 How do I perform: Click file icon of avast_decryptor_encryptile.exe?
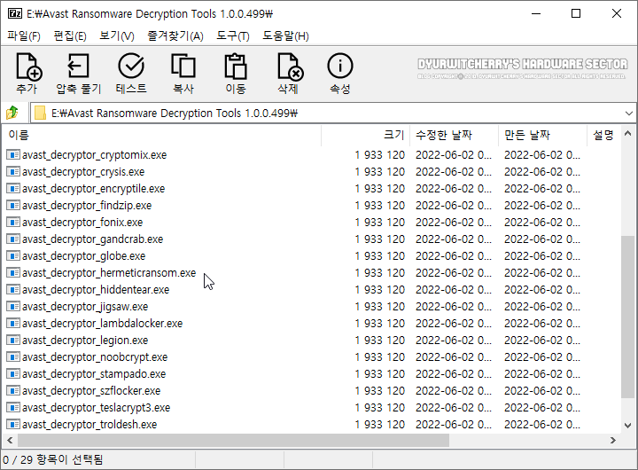(x=13, y=189)
